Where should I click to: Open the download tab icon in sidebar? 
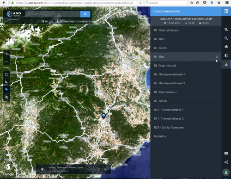[x=226, y=64]
